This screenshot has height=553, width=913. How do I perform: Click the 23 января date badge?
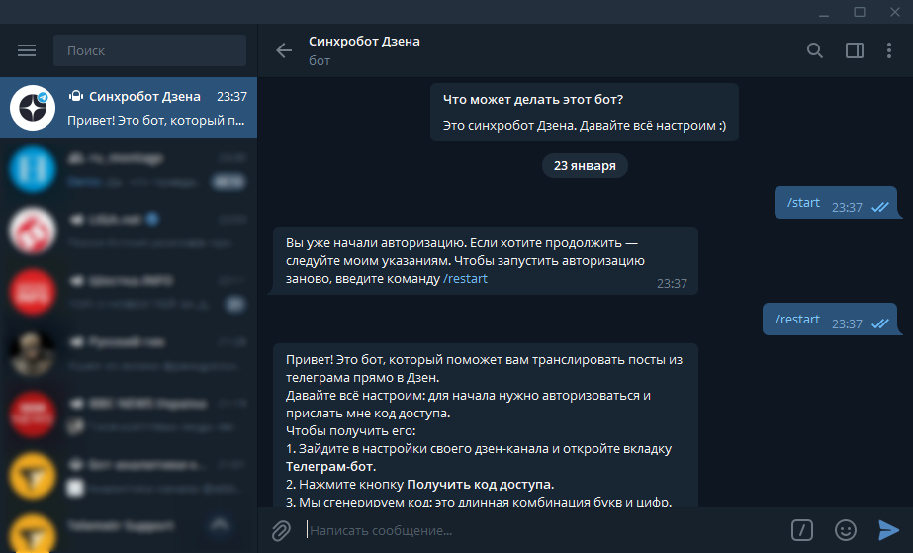[x=585, y=166]
